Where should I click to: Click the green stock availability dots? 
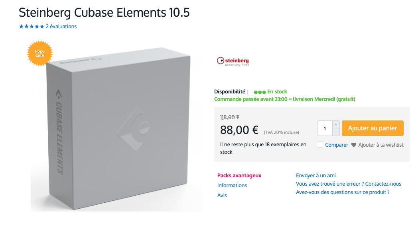260,92
